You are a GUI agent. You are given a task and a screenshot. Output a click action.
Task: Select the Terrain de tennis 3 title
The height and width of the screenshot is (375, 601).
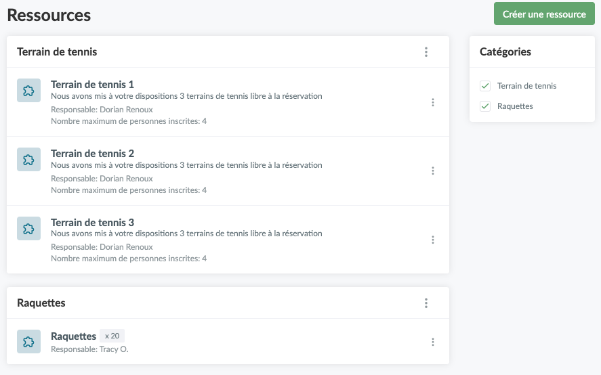[92, 222]
